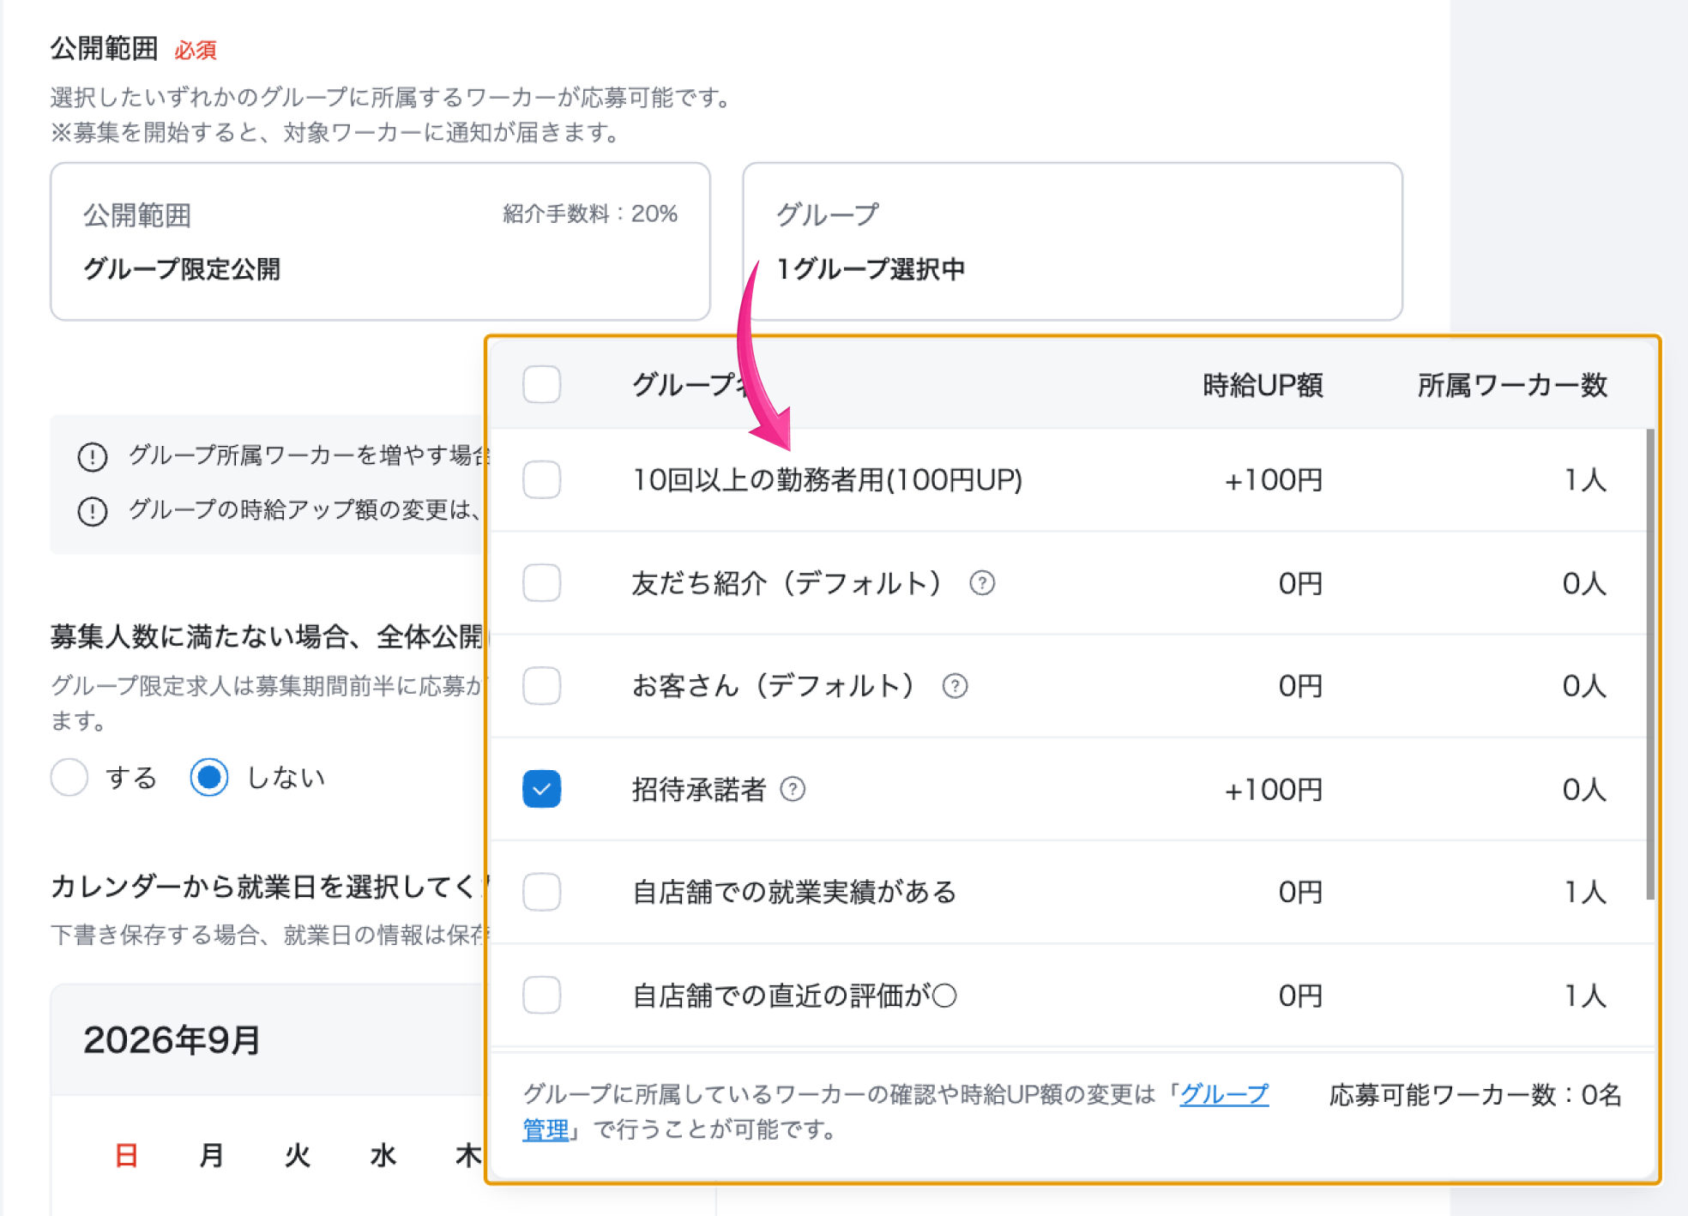Tick the select-all checkbox in group header

[542, 384]
